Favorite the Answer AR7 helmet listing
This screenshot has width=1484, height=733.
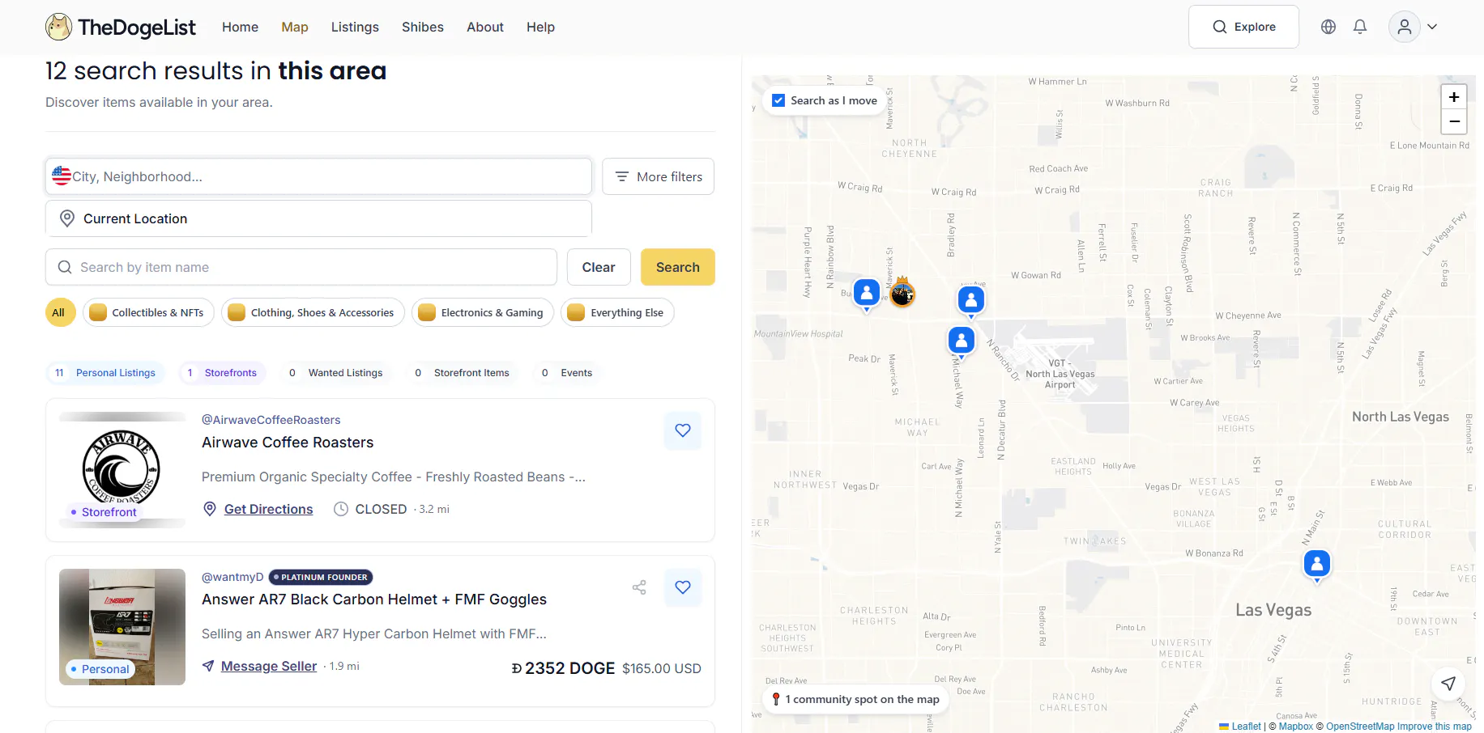(683, 587)
